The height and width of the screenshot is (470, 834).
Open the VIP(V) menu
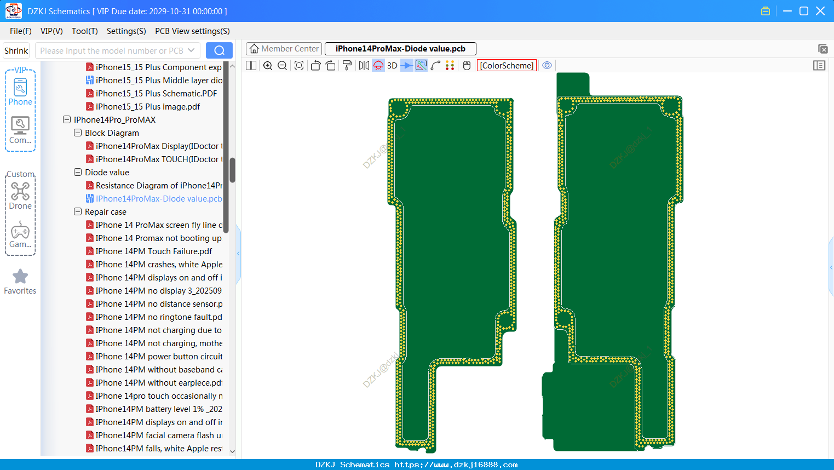click(51, 31)
